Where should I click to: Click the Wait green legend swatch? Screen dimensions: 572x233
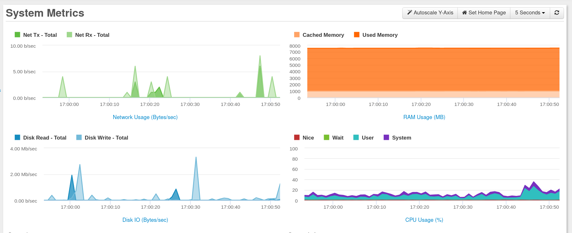[x=327, y=137]
